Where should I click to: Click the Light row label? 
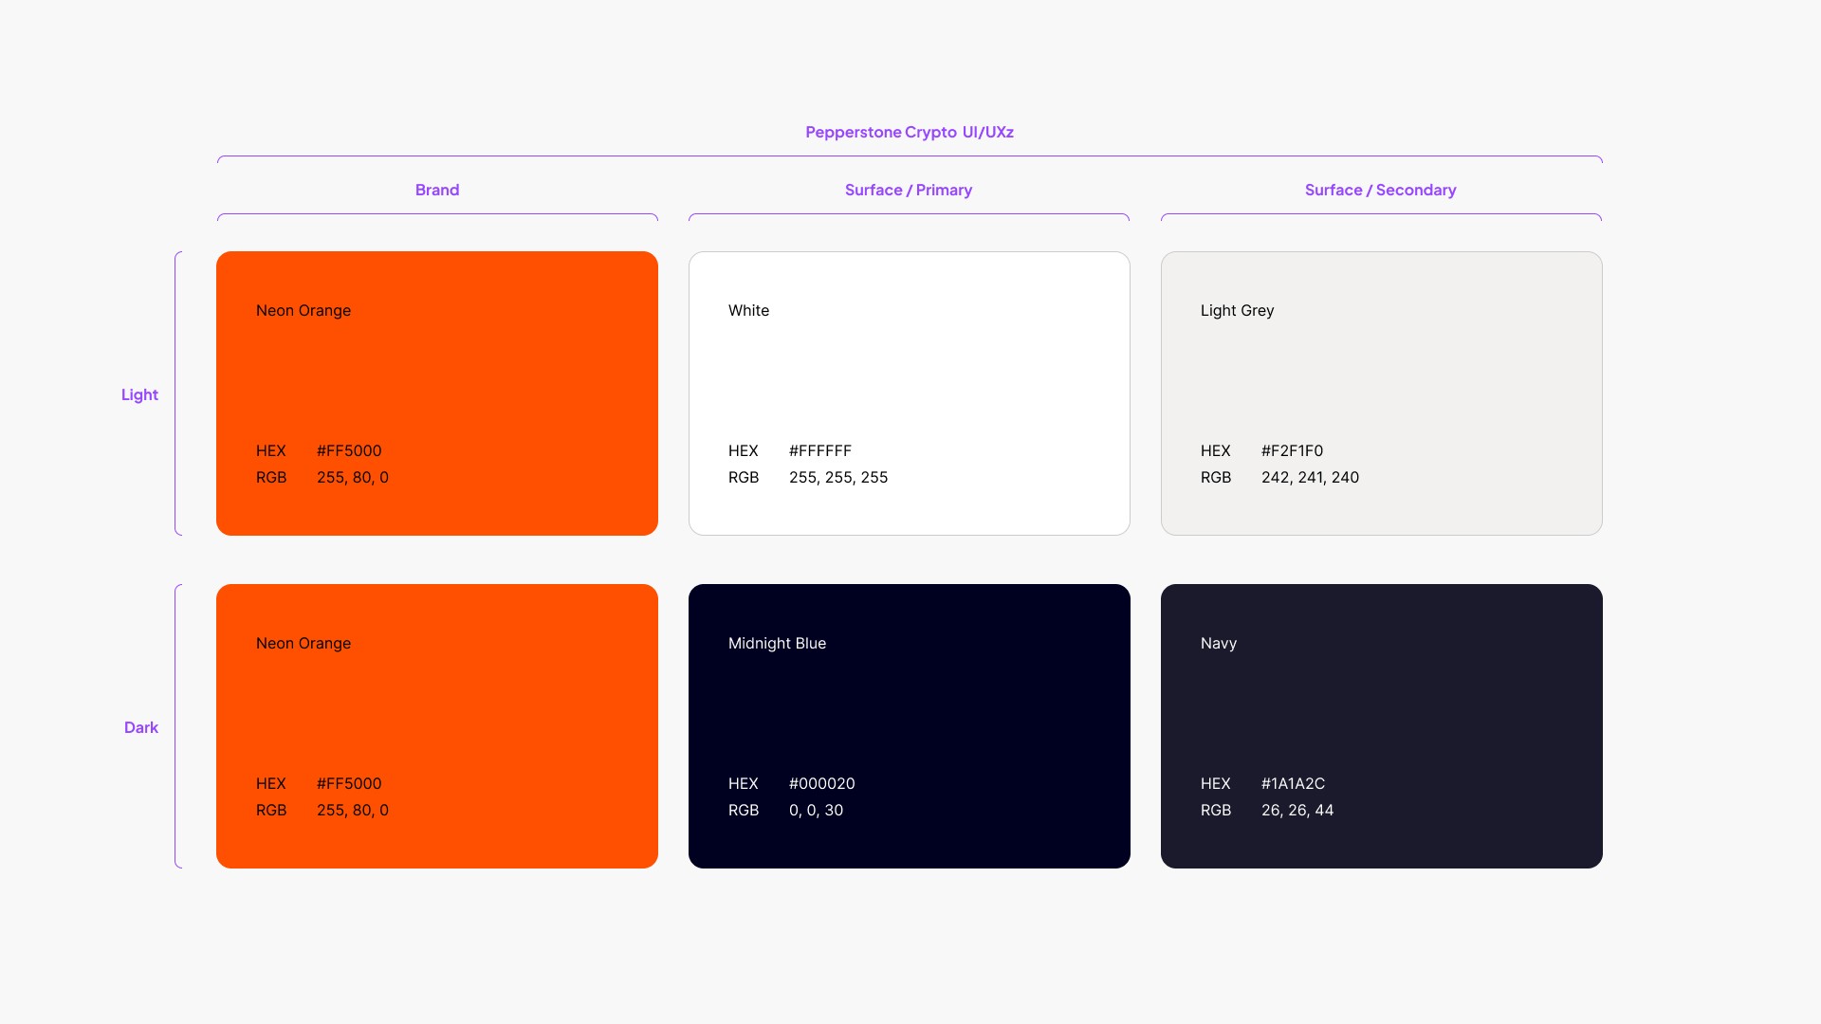139,394
